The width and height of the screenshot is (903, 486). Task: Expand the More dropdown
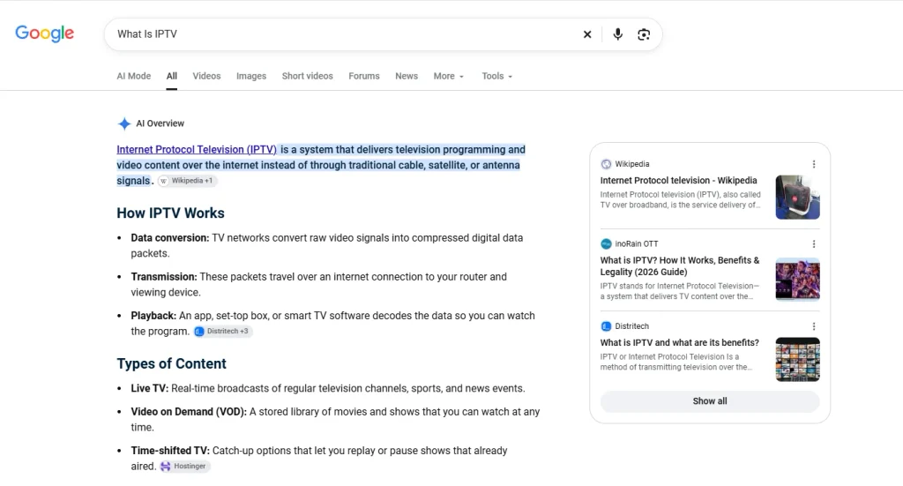(449, 76)
